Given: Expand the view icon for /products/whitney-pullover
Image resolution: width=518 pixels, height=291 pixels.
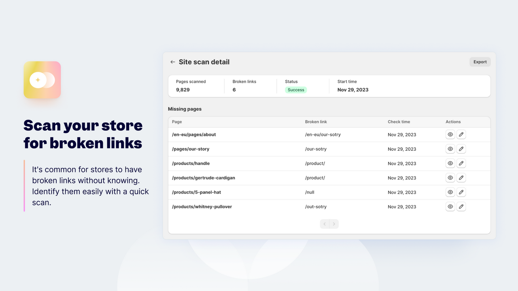Looking at the screenshot, I should (x=450, y=207).
